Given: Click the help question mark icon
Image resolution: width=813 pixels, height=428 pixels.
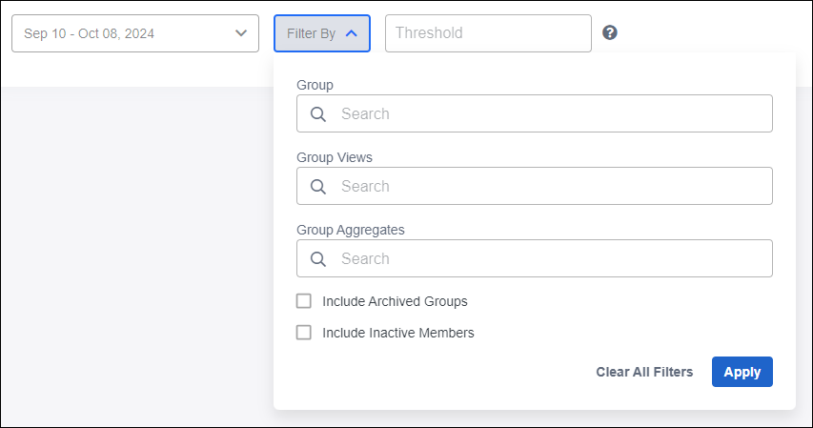Looking at the screenshot, I should point(610,32).
